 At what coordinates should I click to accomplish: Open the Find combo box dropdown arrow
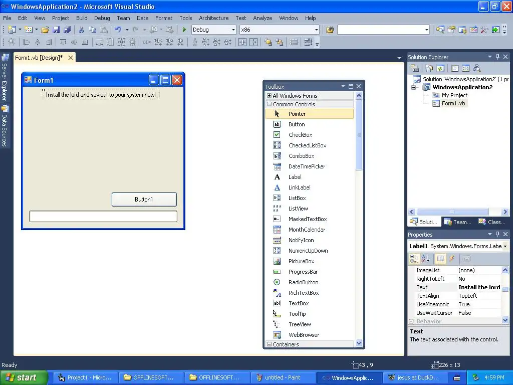coord(426,30)
